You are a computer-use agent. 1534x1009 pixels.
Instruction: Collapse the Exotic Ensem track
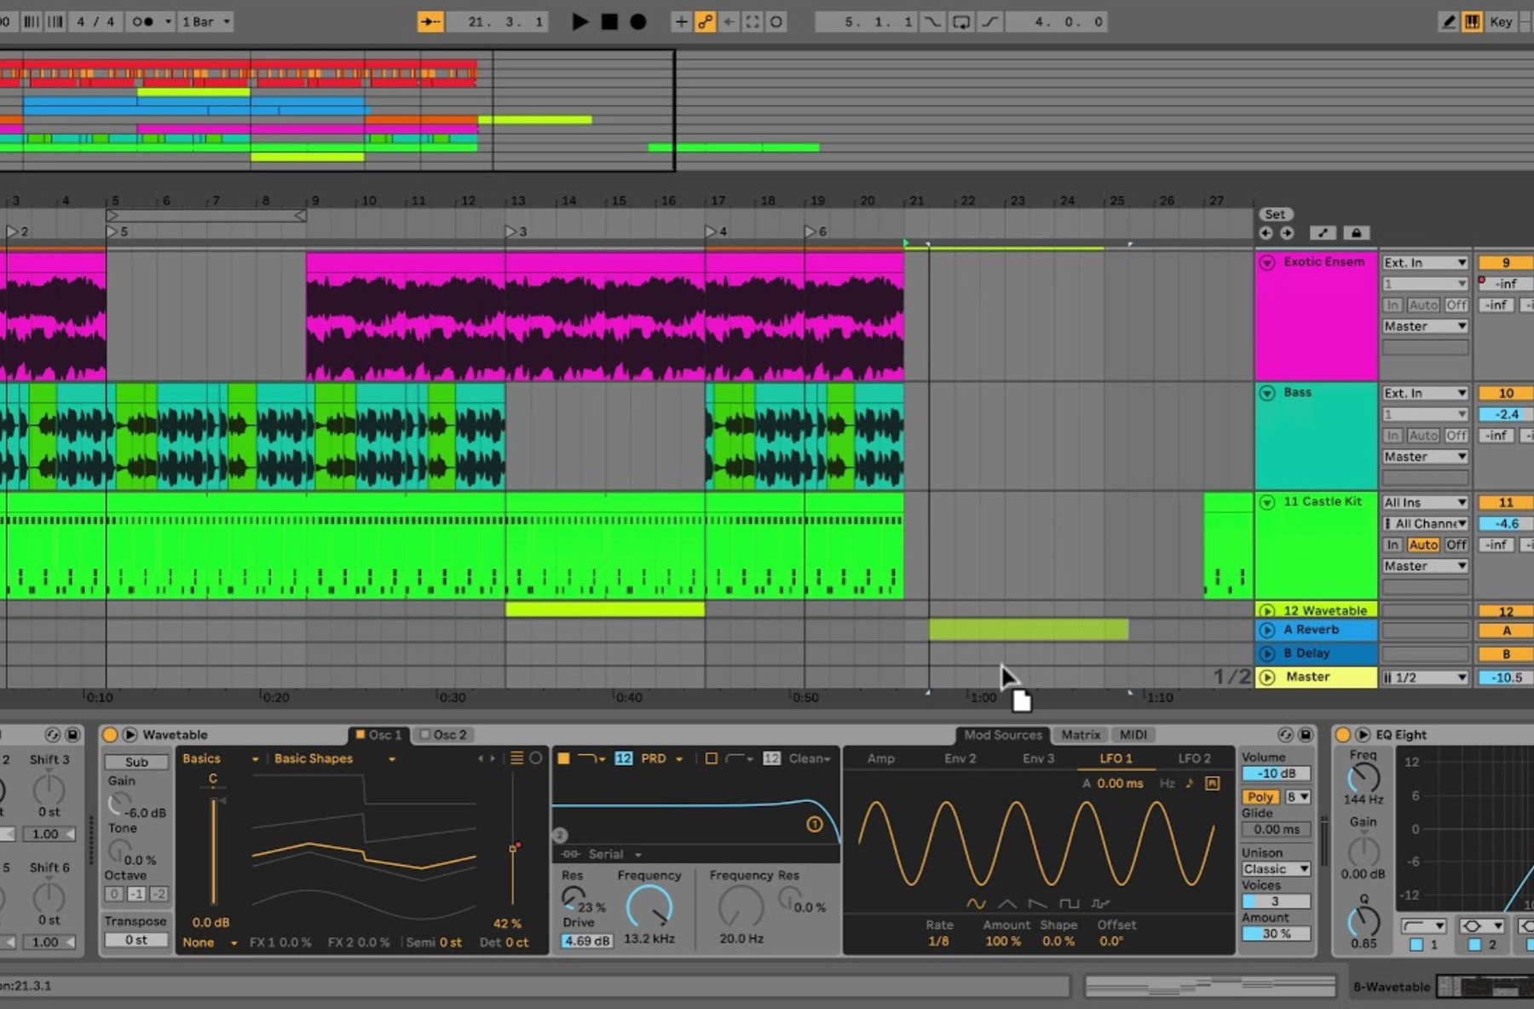(1267, 262)
